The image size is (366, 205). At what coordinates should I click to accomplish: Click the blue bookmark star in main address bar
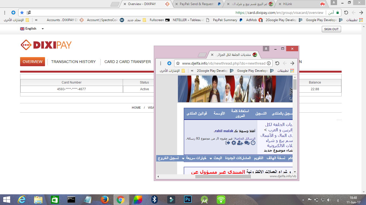(22, 13)
